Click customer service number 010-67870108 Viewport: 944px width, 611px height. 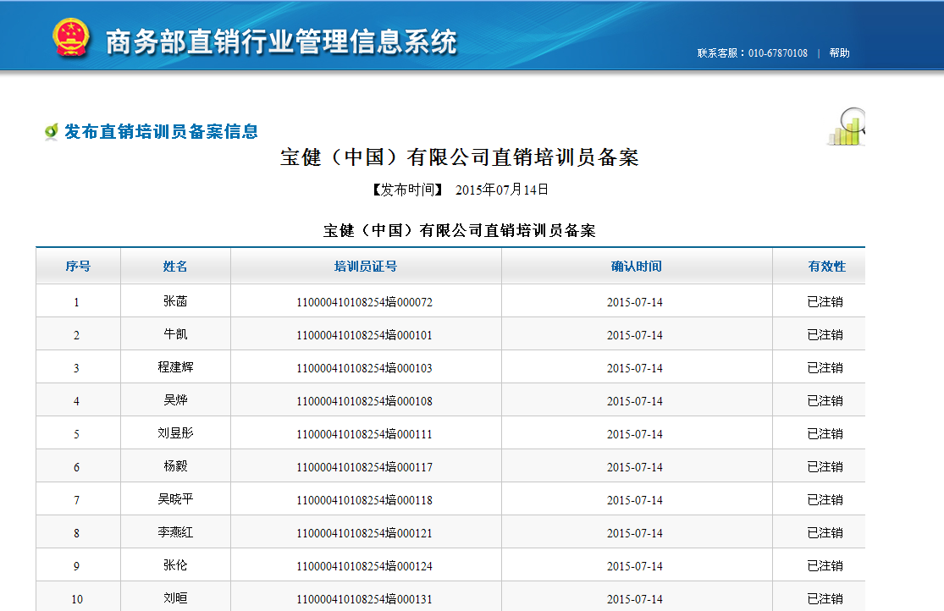click(777, 52)
